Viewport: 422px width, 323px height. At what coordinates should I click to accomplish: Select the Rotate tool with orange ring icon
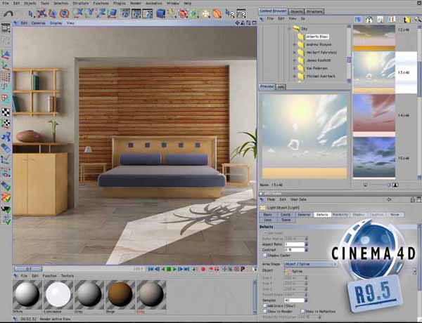click(64, 13)
